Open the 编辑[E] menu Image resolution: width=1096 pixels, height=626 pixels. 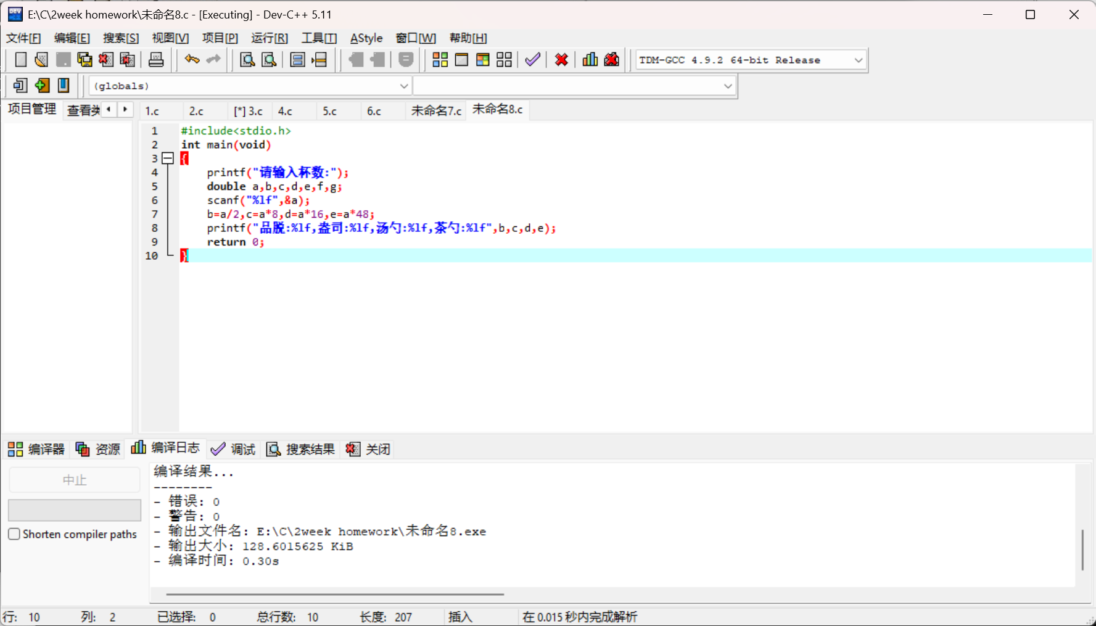coord(72,38)
